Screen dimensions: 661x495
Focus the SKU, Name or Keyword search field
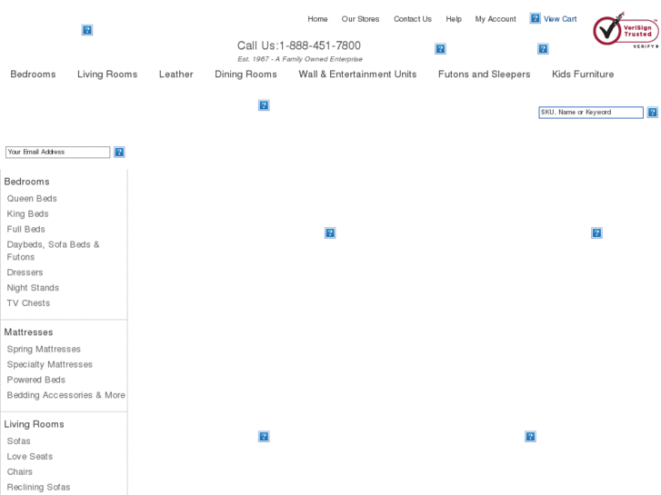(x=591, y=113)
